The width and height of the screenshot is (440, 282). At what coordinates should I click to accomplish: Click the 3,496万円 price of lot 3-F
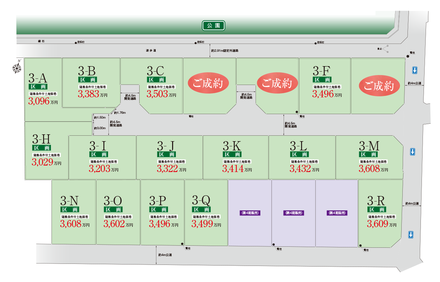point(327,94)
